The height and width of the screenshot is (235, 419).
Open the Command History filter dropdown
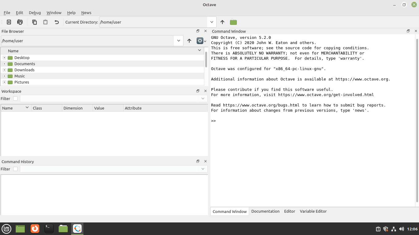point(203,169)
